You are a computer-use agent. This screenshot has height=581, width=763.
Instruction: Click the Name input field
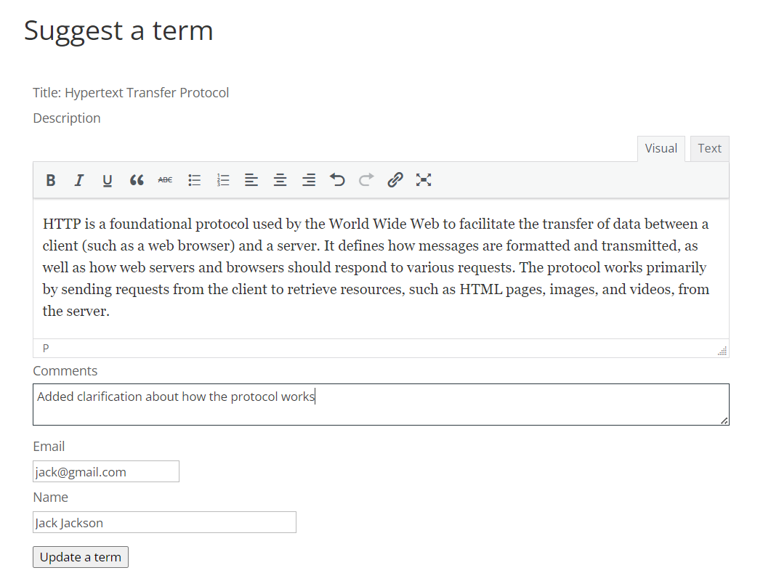[164, 522]
